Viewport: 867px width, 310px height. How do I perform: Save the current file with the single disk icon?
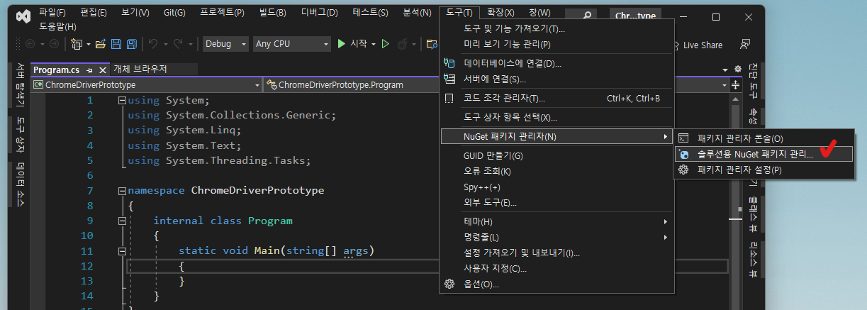point(117,44)
